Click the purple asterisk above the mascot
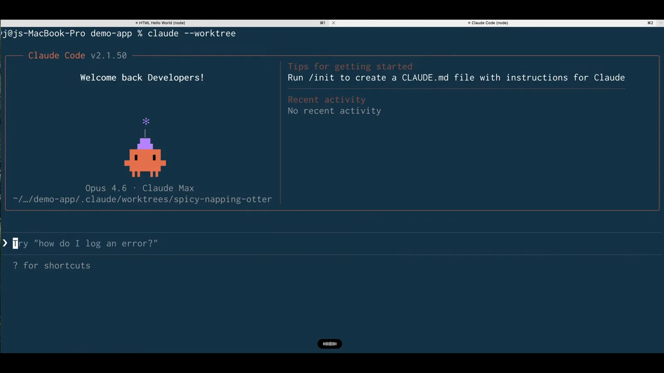Viewport: 664px width, 373px height. 146,121
